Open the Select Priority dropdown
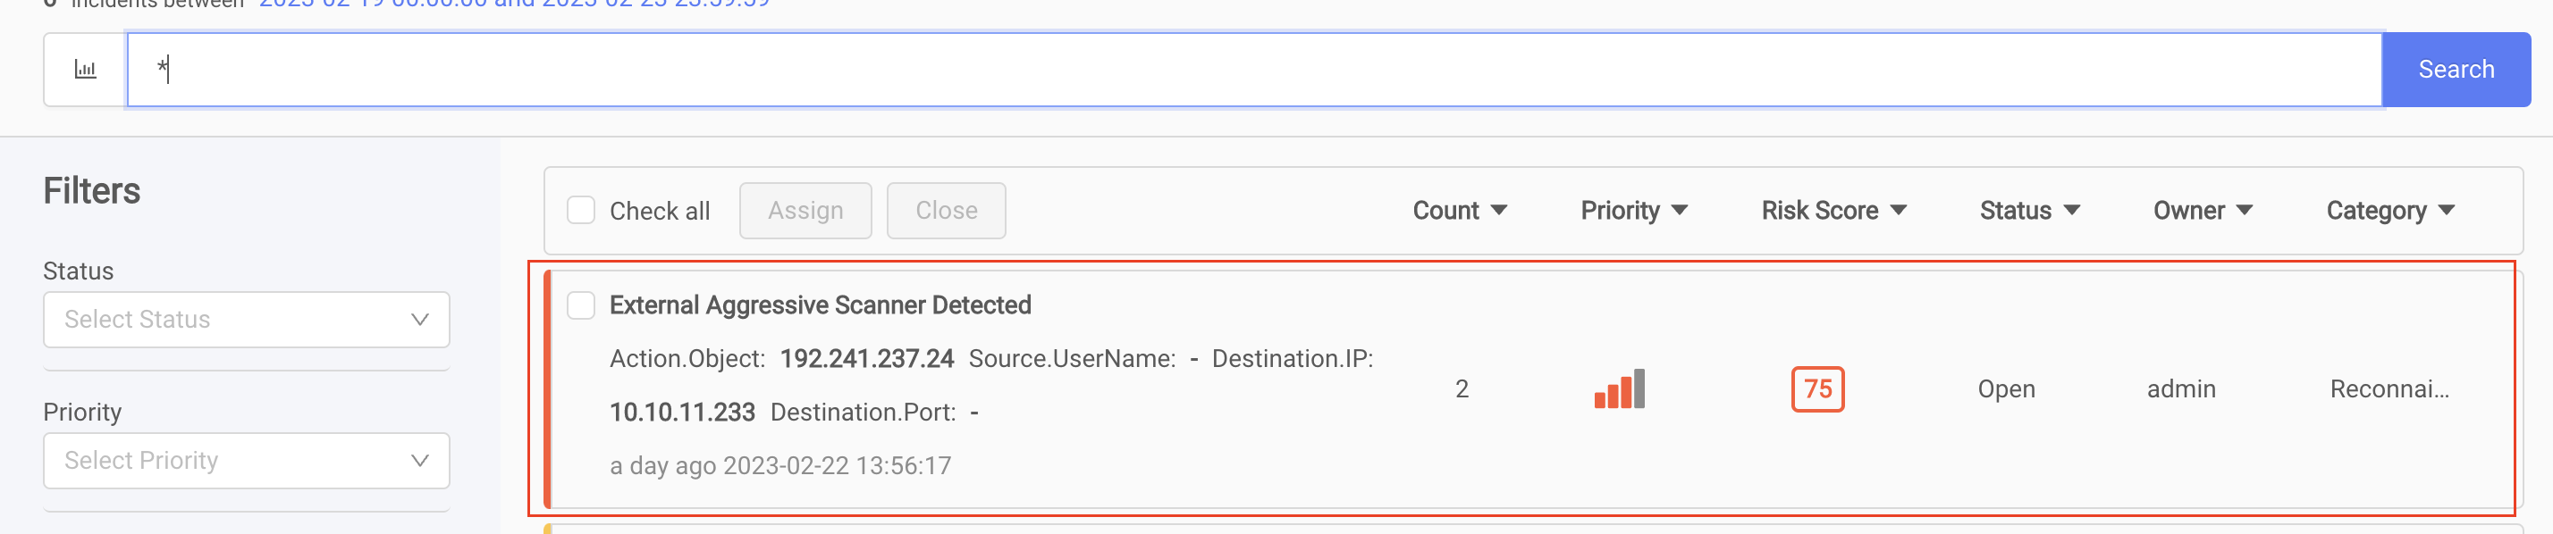Image resolution: width=2553 pixels, height=534 pixels. pyautogui.click(x=247, y=461)
